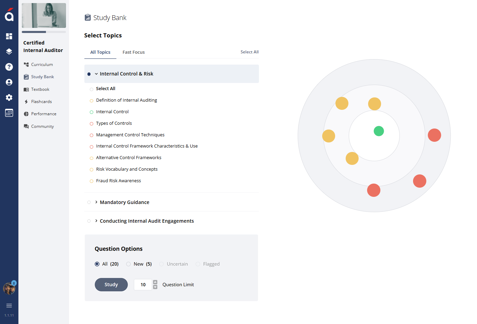The image size is (477, 324).
Task: Collapse the Internal Control & Risk section
Action: (96, 73)
